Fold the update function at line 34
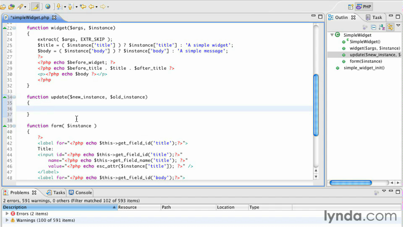This screenshot has height=227, width=403. coord(14,97)
